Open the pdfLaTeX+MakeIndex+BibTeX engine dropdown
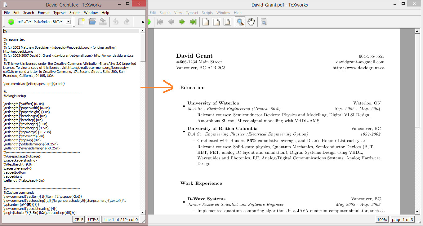Image resolution: width=423 pixels, height=226 pixels. click(x=69, y=22)
